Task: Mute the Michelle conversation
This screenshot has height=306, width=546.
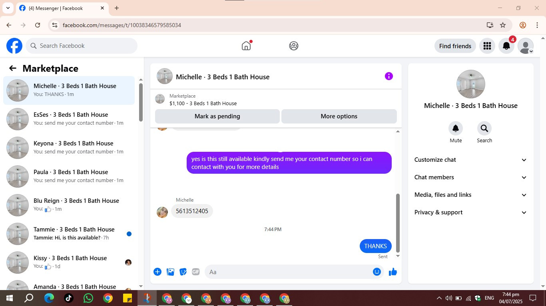Action: pos(456,128)
